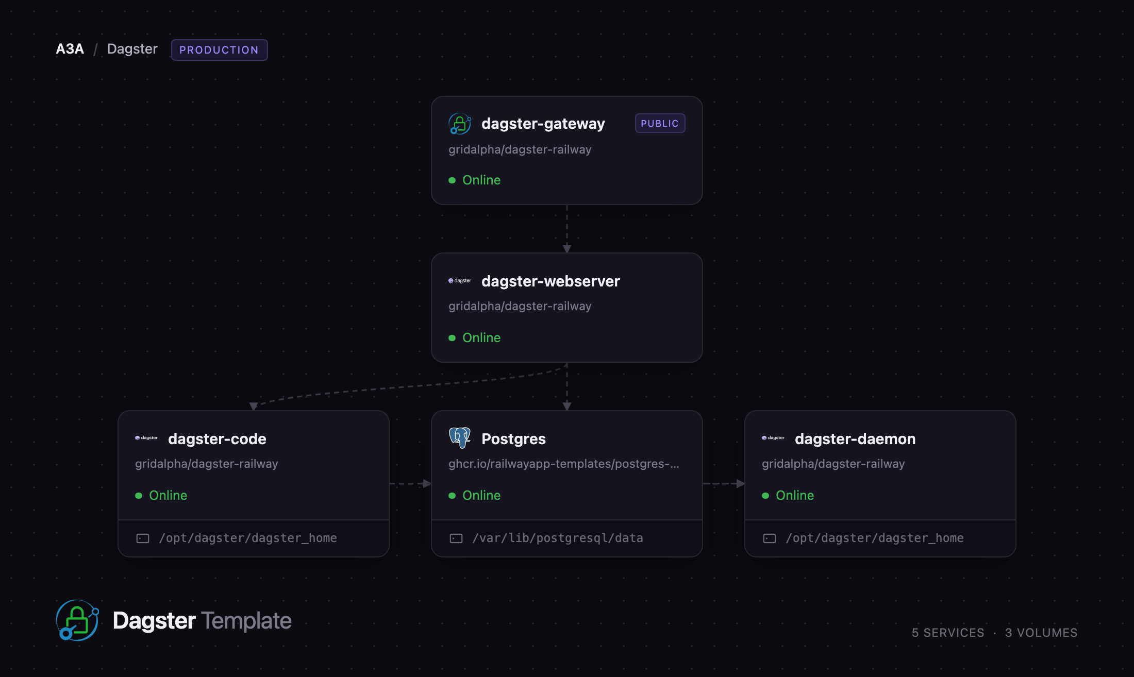
Task: Open the dagster-daemon service title
Action: (855, 439)
